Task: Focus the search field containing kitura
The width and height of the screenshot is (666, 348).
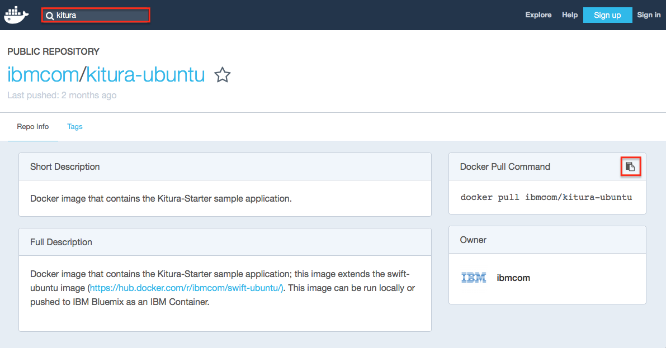Action: 96,15
